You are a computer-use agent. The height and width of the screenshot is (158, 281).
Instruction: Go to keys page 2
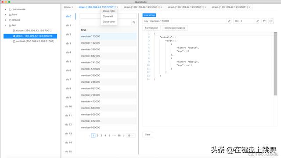[97, 136]
